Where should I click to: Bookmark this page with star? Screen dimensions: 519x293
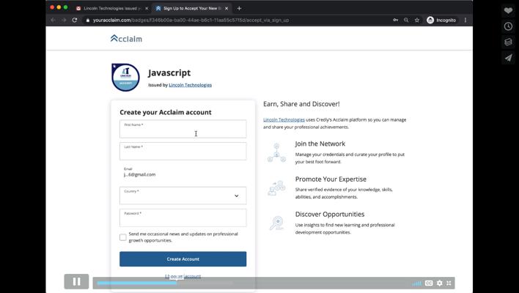tap(417, 21)
